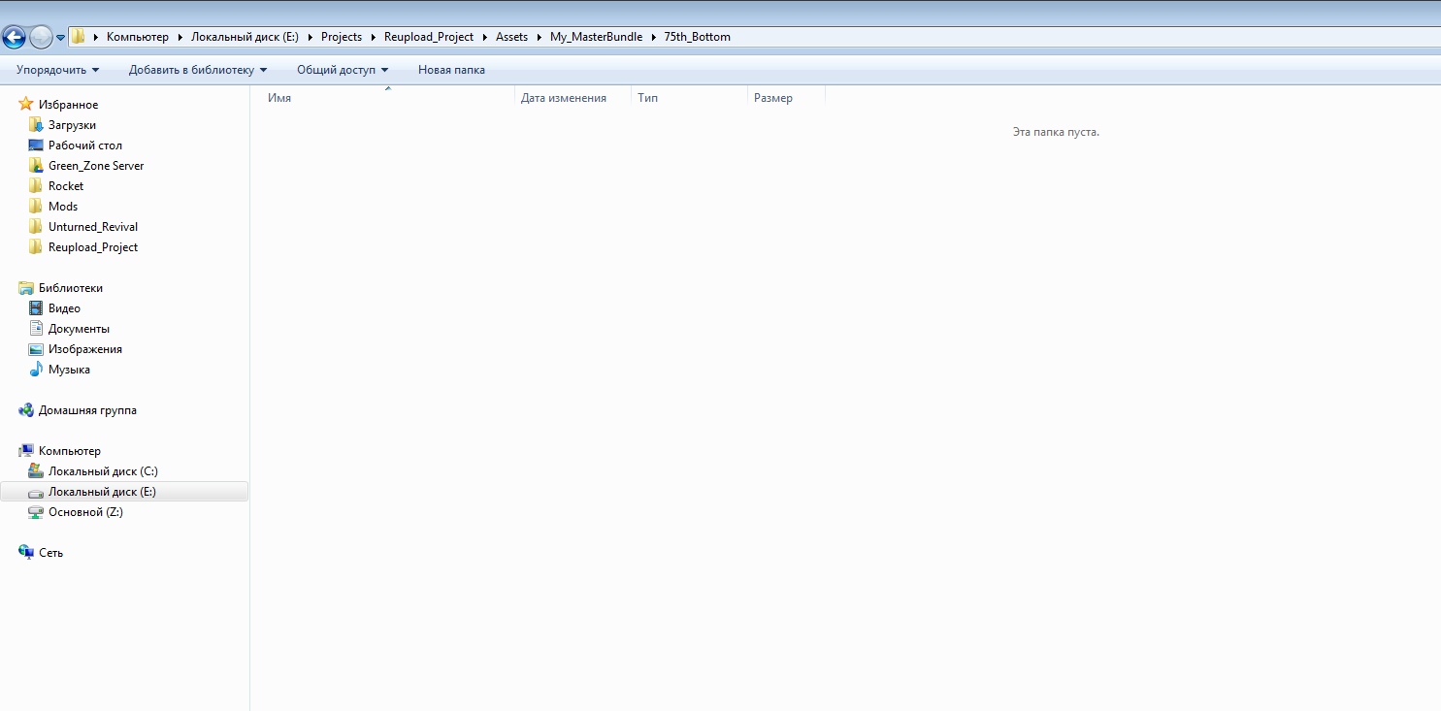Navigate to Компьютер in breadcrumb
The height and width of the screenshot is (711, 1441).
click(138, 37)
